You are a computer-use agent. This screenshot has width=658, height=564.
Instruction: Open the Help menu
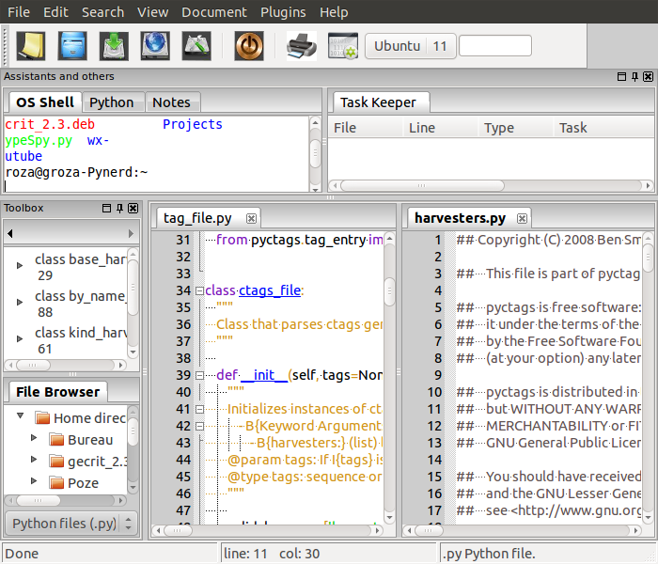pyautogui.click(x=334, y=12)
